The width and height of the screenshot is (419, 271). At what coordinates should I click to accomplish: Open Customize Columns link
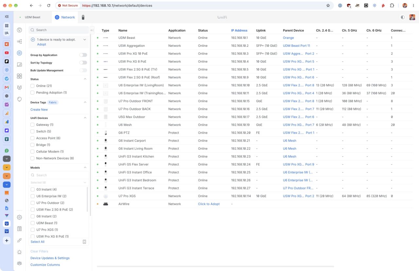45,265
